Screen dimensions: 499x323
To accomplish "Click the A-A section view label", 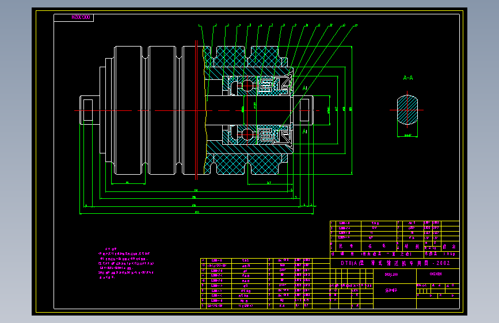I will [408, 78].
